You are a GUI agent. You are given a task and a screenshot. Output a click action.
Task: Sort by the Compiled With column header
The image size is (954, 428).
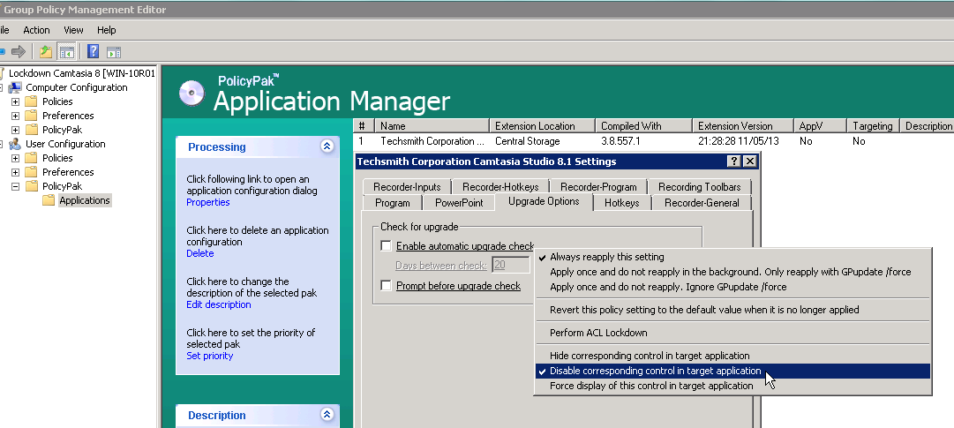tap(643, 126)
